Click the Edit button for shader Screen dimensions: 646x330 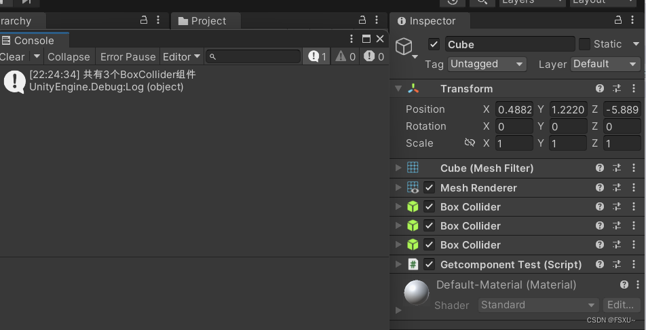click(x=620, y=305)
